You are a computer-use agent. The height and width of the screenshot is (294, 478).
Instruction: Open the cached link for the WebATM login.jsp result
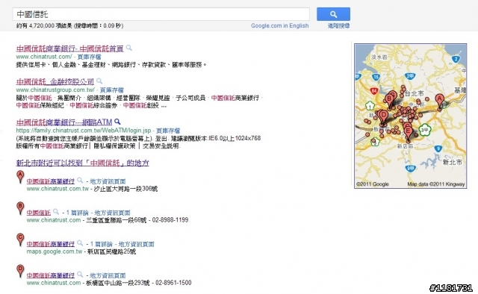[168, 131]
